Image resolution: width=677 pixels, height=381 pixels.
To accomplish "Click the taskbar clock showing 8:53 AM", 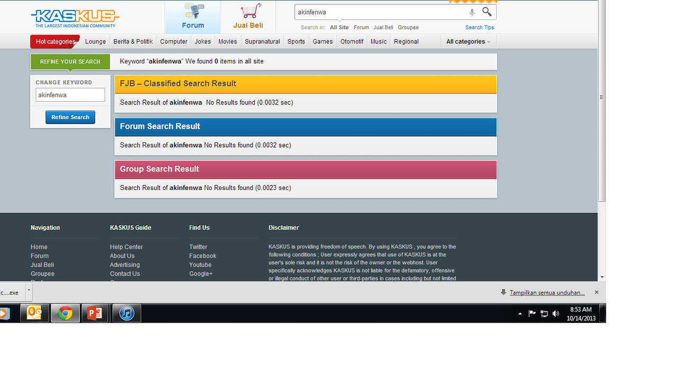I will coord(581,314).
